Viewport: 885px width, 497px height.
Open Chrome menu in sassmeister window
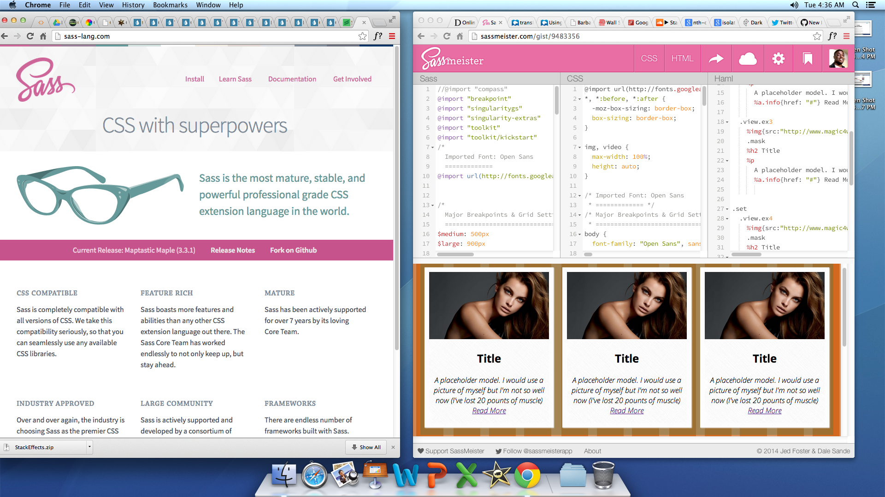click(846, 36)
